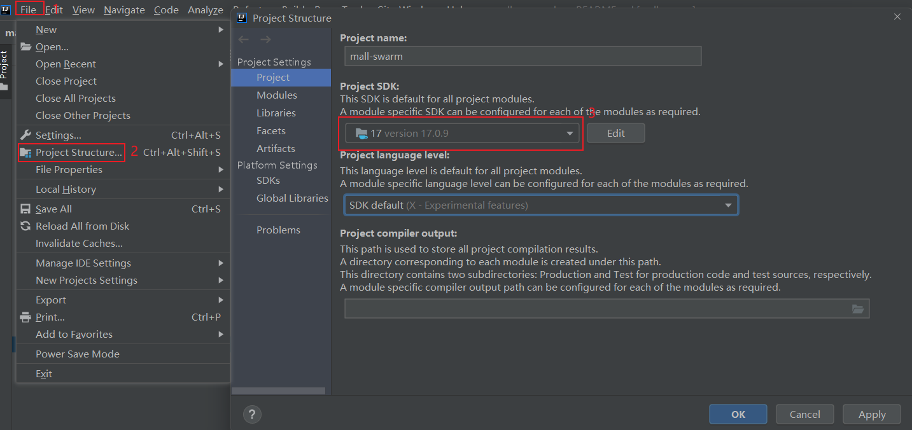Open the Navigate menu
Viewport: 912px width, 430px height.
point(124,10)
